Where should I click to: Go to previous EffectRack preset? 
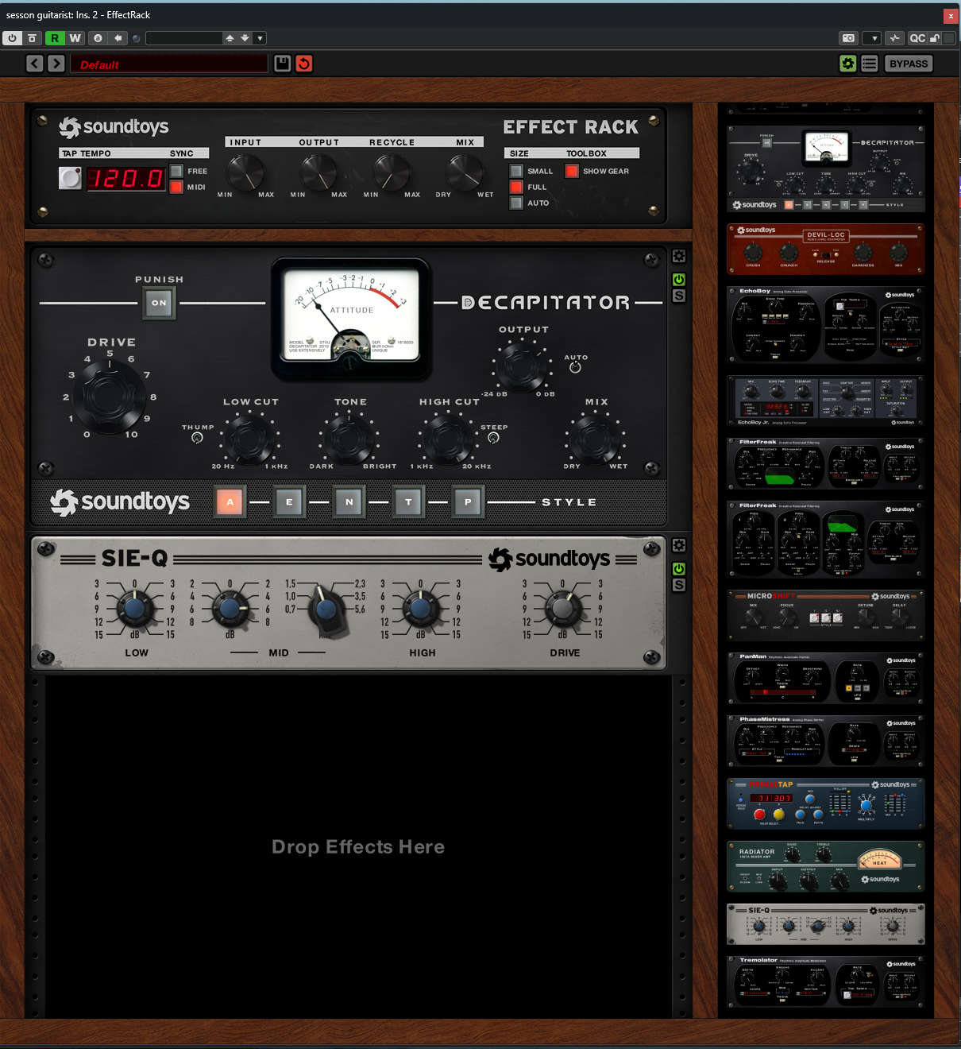pyautogui.click(x=34, y=64)
